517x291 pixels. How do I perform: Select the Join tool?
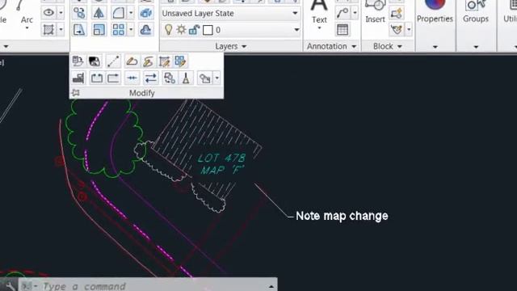(132, 78)
